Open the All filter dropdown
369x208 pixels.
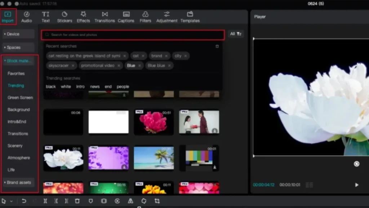coord(236,34)
